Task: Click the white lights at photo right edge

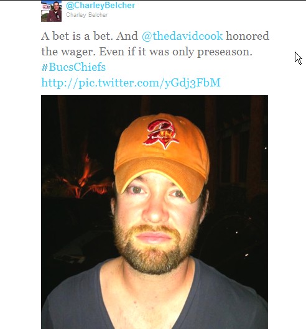Action: [x=266, y=149]
